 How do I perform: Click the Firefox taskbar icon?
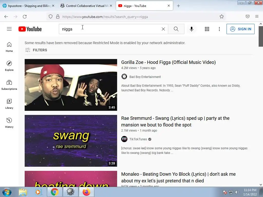point(86,192)
